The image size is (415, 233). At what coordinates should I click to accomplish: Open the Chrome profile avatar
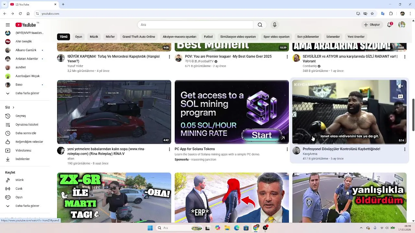[x=402, y=14]
